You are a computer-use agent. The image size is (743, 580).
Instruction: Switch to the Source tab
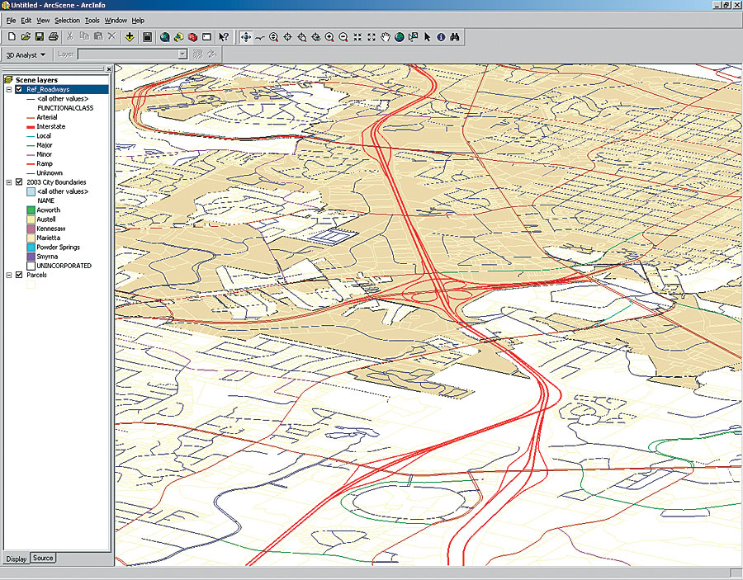[x=43, y=559]
